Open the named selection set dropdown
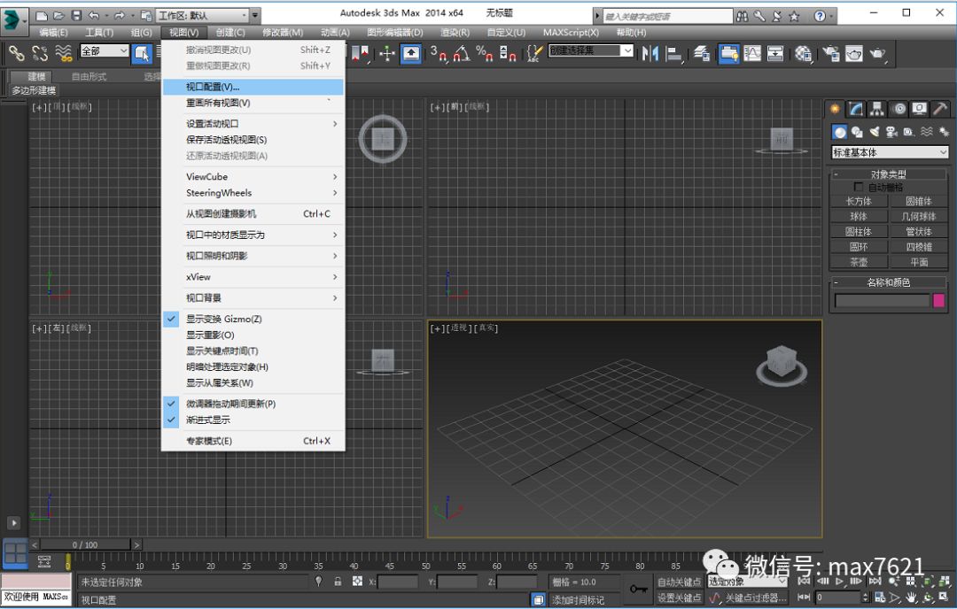 [591, 50]
